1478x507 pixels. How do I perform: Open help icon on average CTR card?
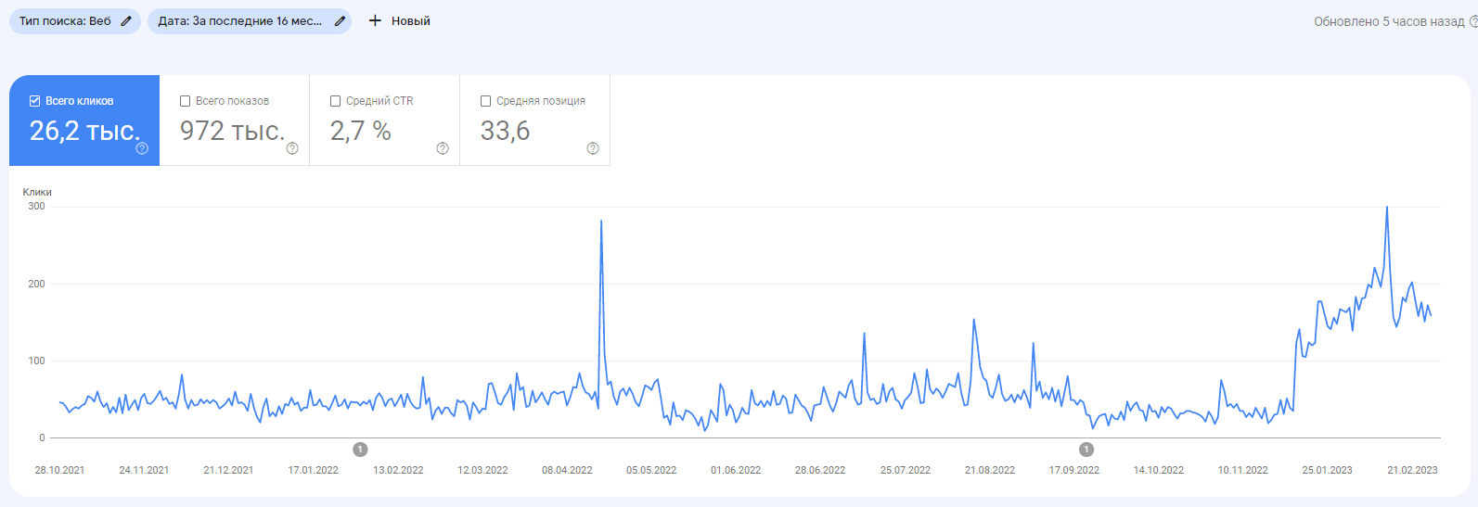pyautogui.click(x=443, y=148)
